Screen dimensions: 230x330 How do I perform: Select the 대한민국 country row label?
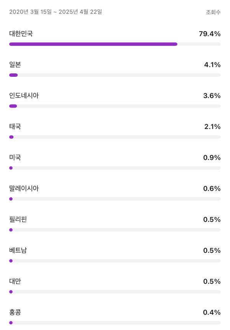point(21,34)
